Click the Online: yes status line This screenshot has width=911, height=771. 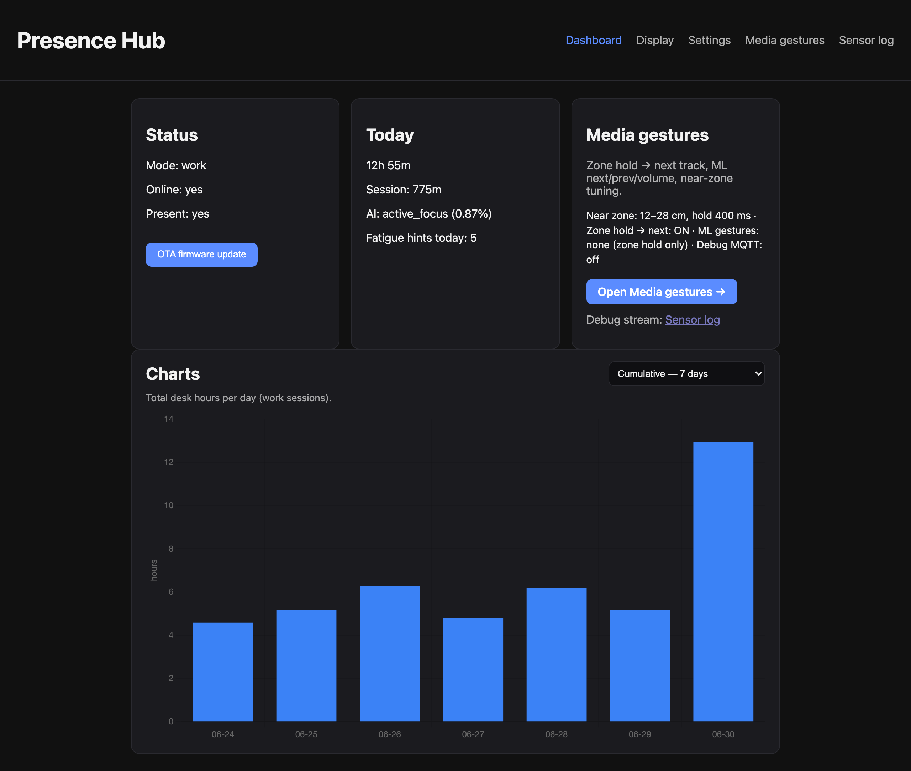pyautogui.click(x=174, y=190)
